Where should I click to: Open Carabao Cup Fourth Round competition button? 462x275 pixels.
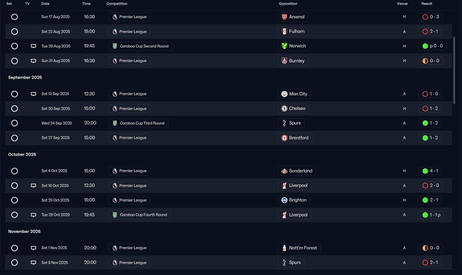[x=140, y=215]
